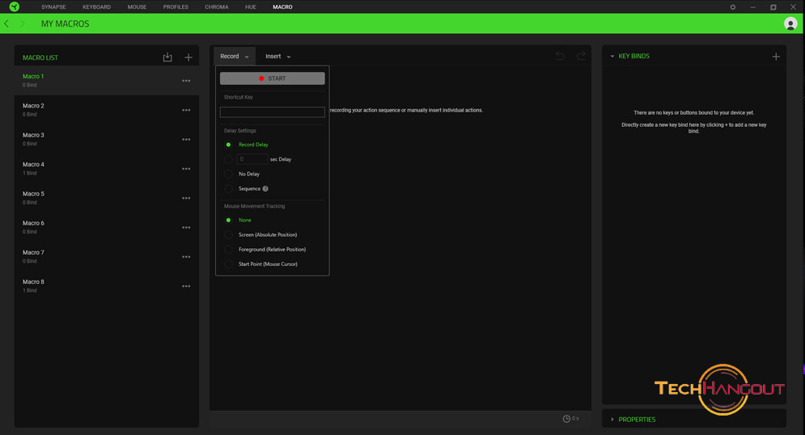Switch to the Chroma tab
Image resolution: width=805 pixels, height=435 pixels.
[217, 6]
